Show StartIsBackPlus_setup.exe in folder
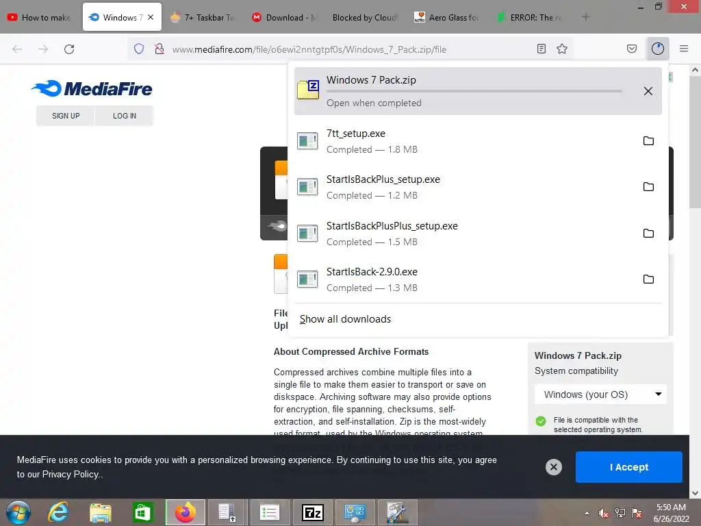701x526 pixels. click(x=648, y=187)
